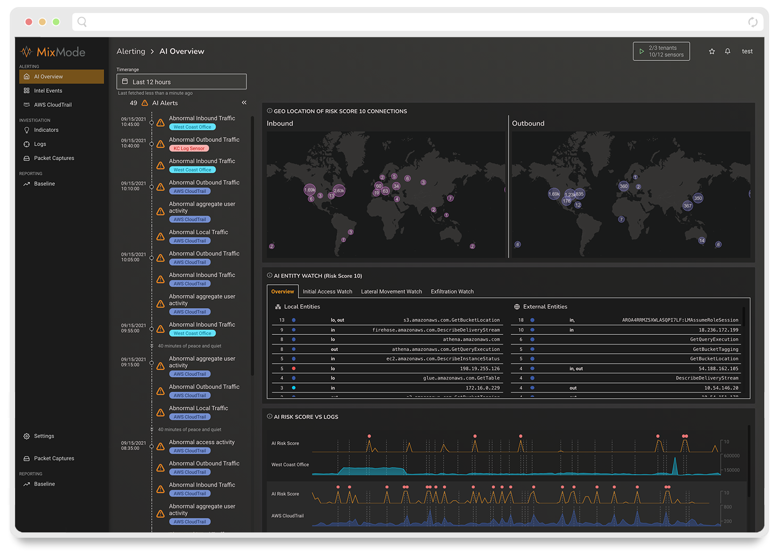This screenshot has height=555, width=774.
Task: Open the Timerange selector showing Last 12 hours
Action: point(181,81)
